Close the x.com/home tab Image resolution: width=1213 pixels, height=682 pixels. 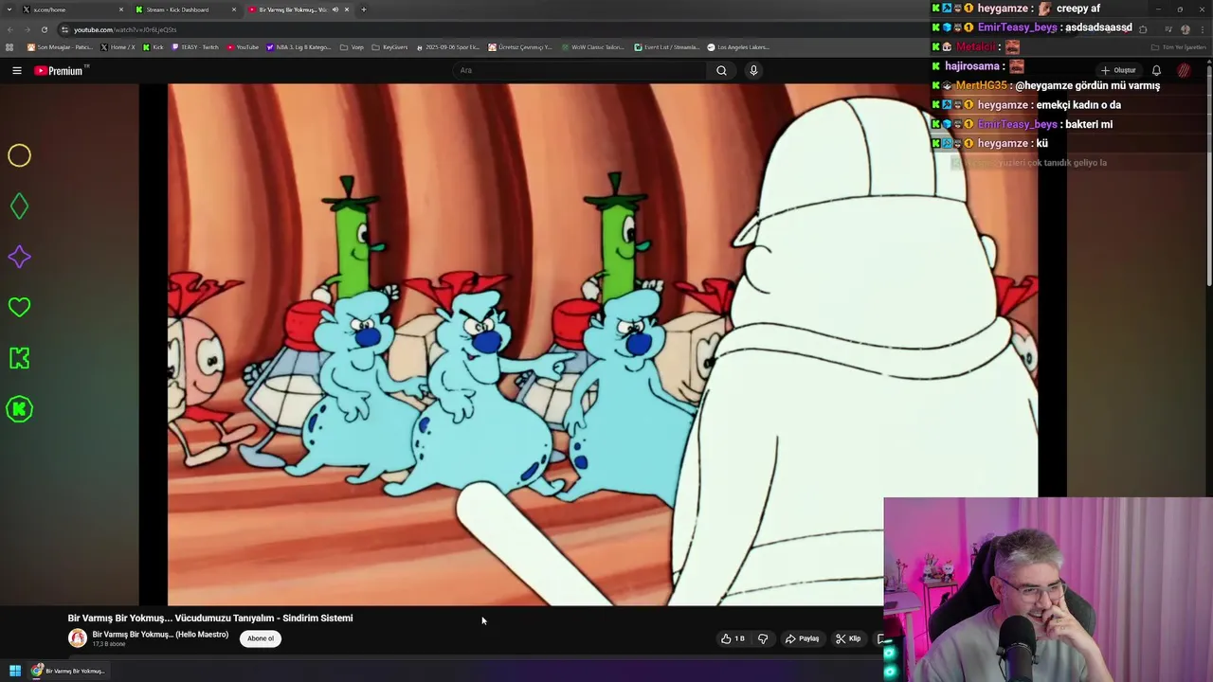[120, 9]
